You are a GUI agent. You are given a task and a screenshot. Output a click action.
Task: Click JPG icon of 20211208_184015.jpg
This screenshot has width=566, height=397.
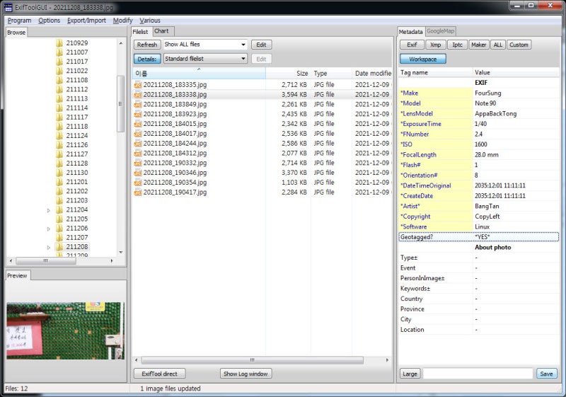138,124
